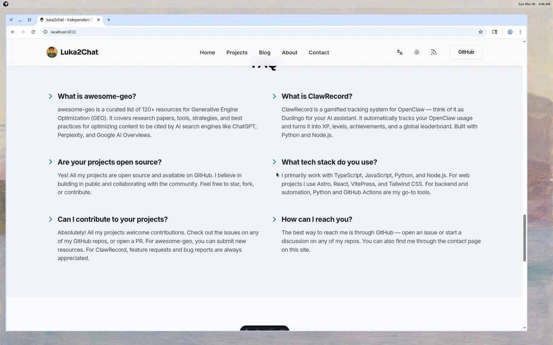
Task: Collapse the "What is ClawRecord?" question
Action: (x=274, y=96)
